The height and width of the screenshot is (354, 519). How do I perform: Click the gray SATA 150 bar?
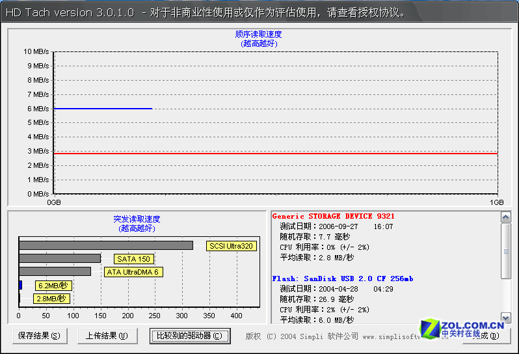click(x=60, y=258)
